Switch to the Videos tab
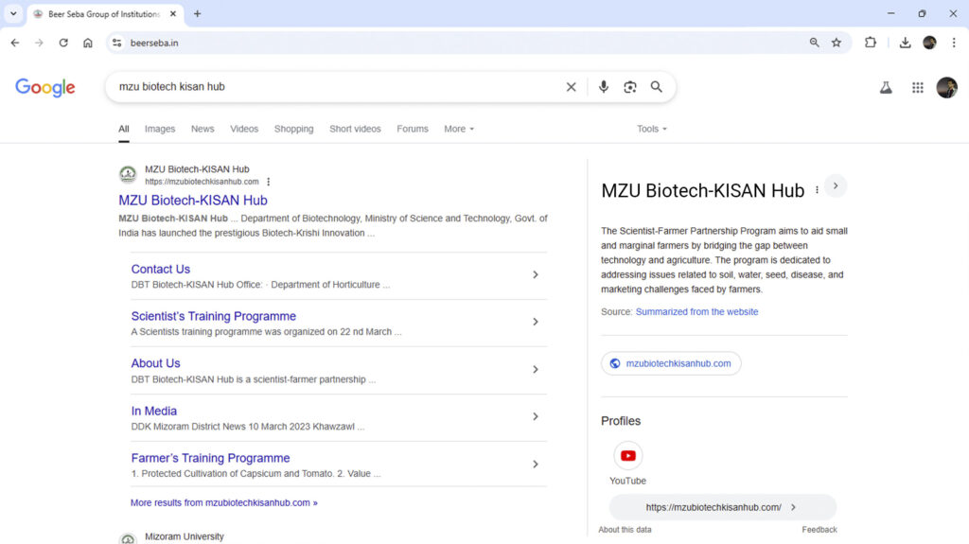The width and height of the screenshot is (969, 544). (244, 129)
